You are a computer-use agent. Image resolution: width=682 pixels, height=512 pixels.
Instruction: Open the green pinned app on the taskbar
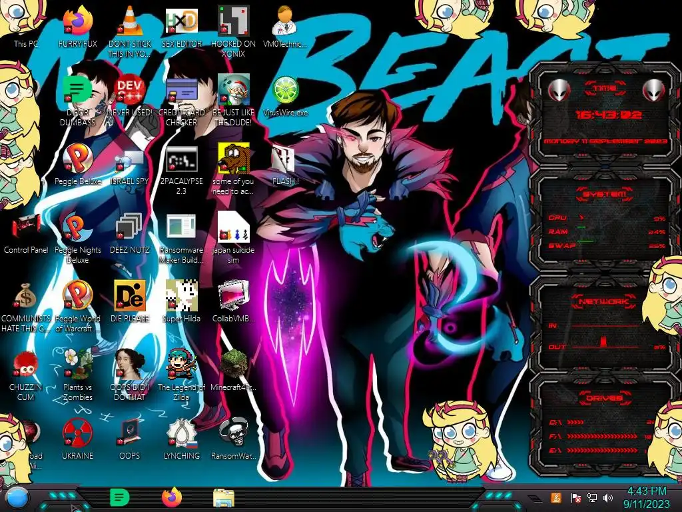(119, 497)
